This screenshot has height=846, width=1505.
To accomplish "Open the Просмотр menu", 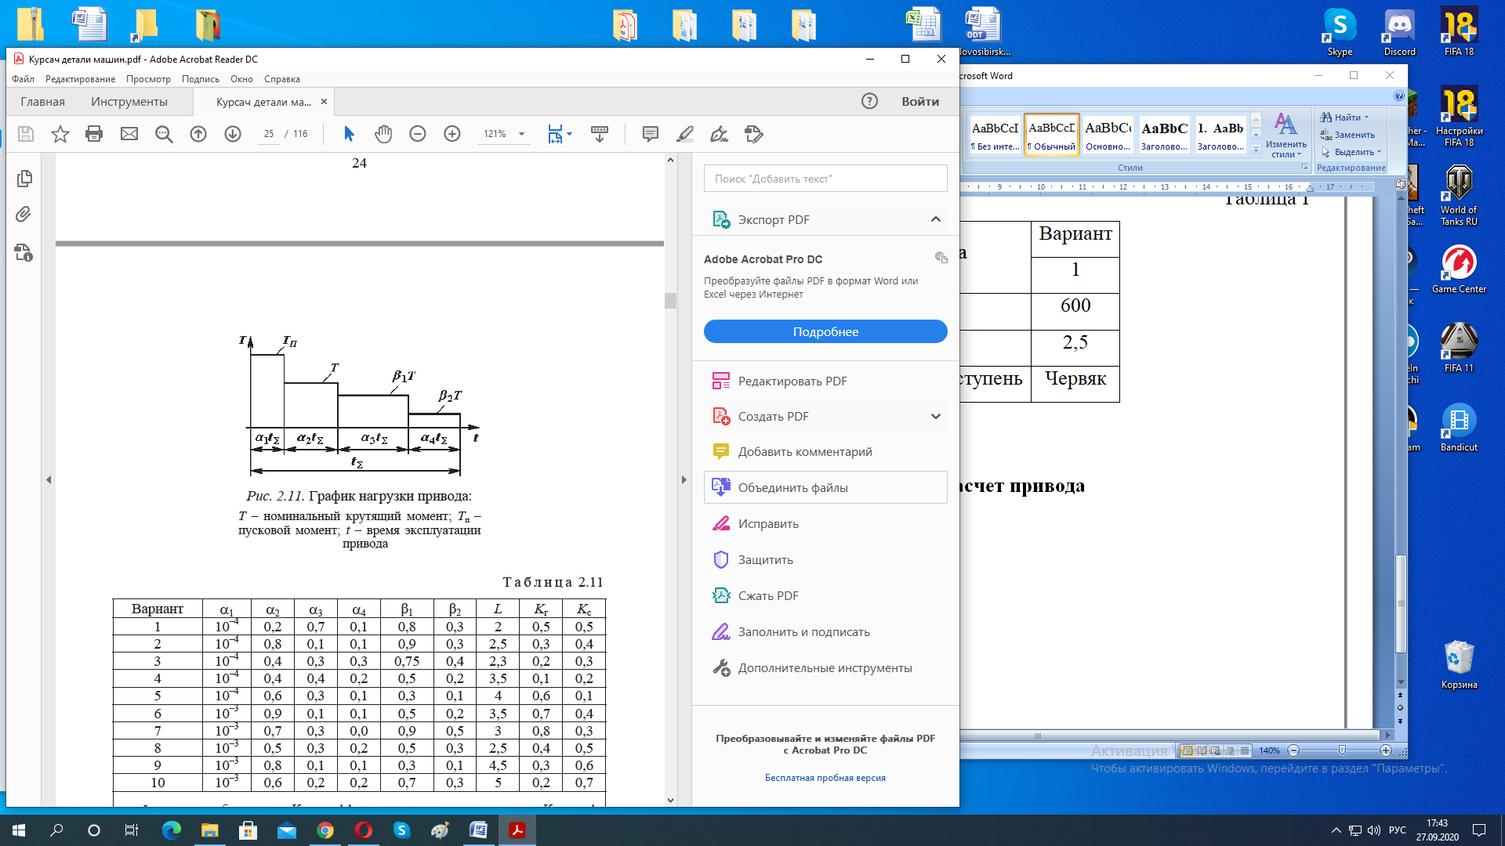I will point(148,79).
